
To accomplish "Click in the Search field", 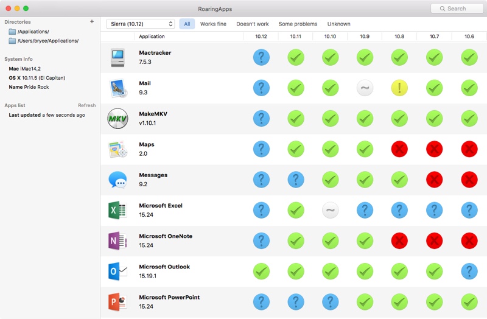I will point(457,9).
